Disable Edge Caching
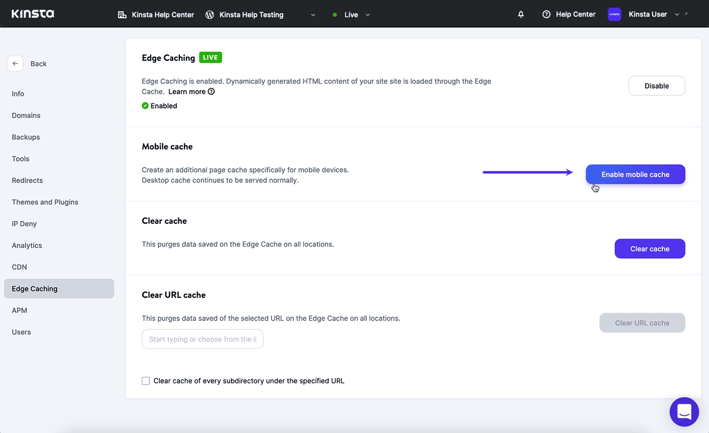Image resolution: width=709 pixels, height=433 pixels. (657, 86)
